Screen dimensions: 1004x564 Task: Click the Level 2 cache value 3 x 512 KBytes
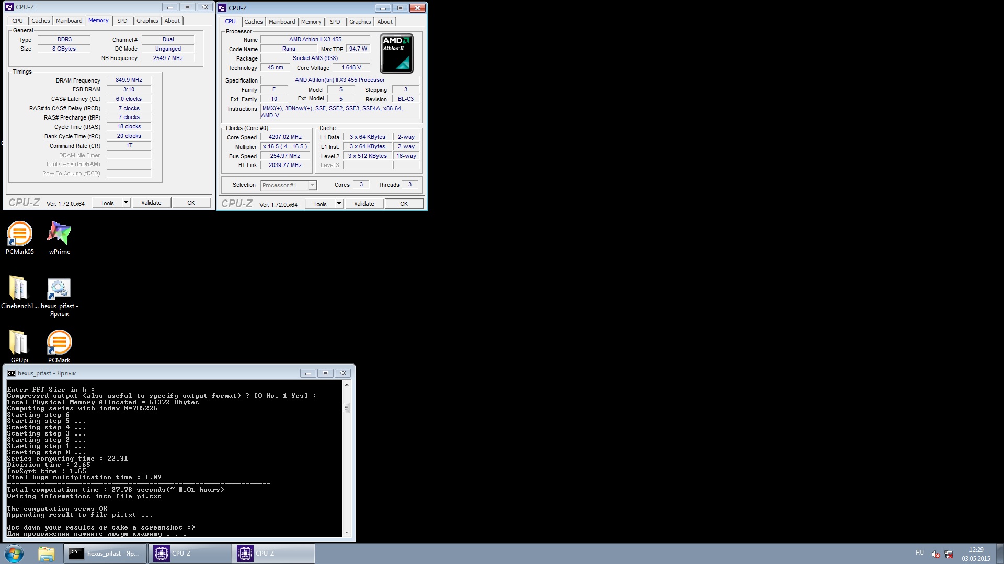coord(368,156)
